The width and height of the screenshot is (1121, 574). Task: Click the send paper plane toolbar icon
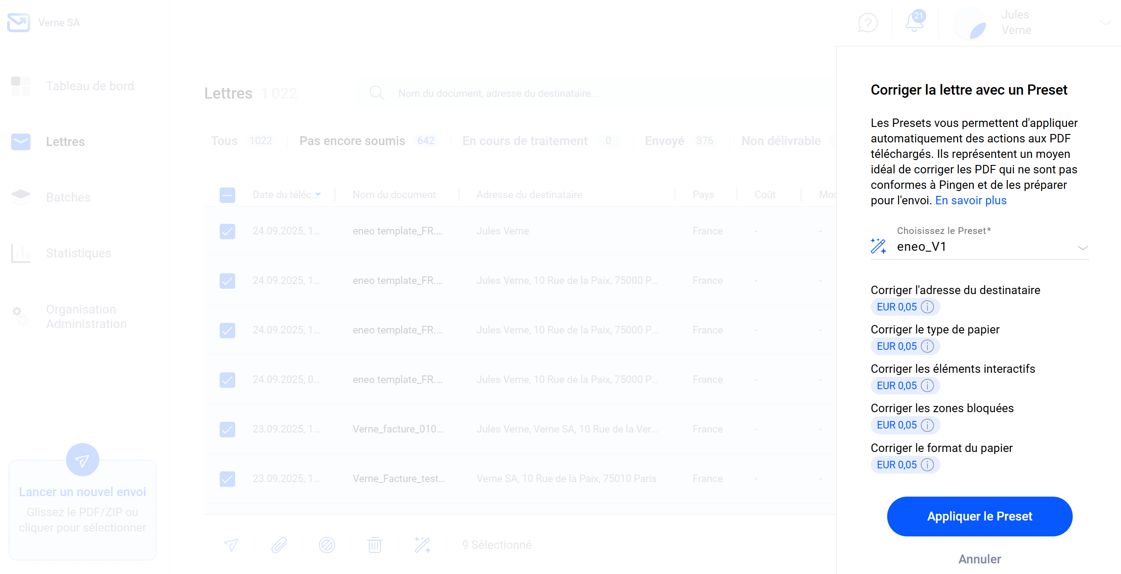coord(231,545)
